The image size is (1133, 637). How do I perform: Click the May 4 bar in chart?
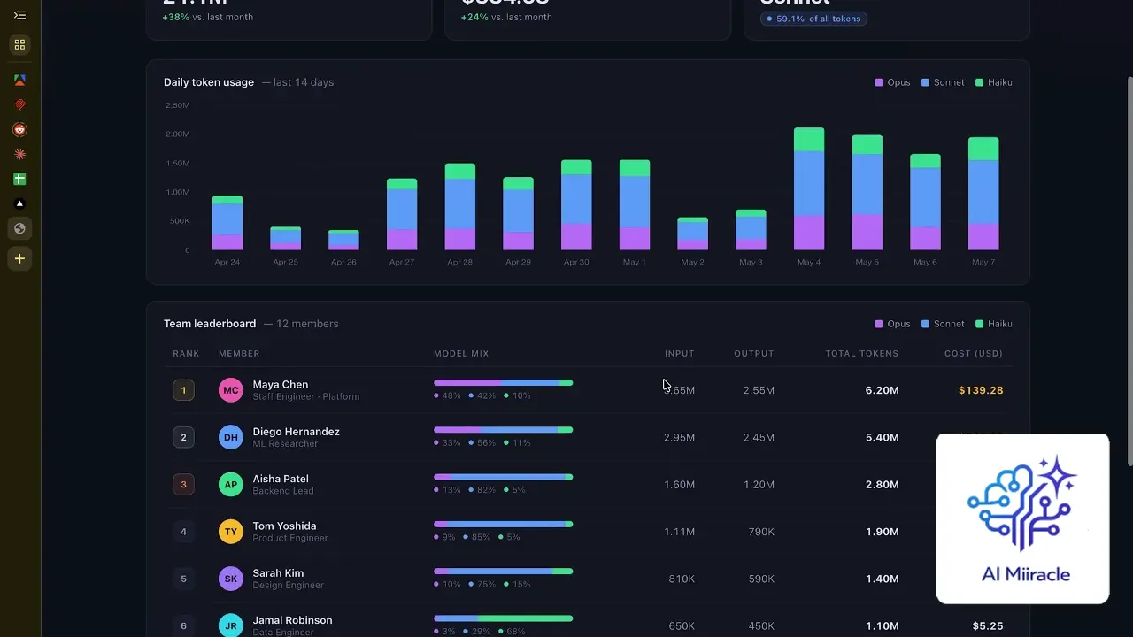point(809,188)
